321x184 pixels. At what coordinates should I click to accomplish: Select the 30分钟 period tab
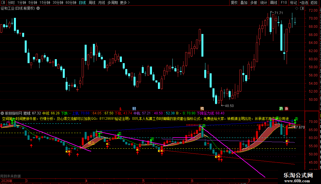tap(58, 3)
